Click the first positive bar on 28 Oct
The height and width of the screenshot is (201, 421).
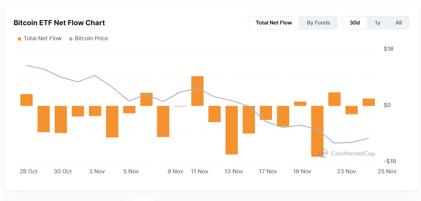coord(27,100)
